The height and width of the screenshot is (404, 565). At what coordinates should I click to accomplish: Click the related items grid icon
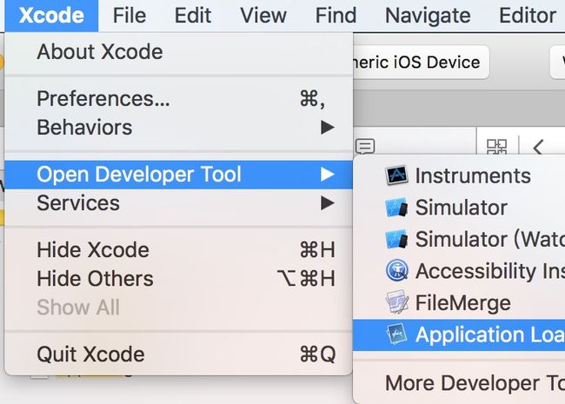click(496, 147)
